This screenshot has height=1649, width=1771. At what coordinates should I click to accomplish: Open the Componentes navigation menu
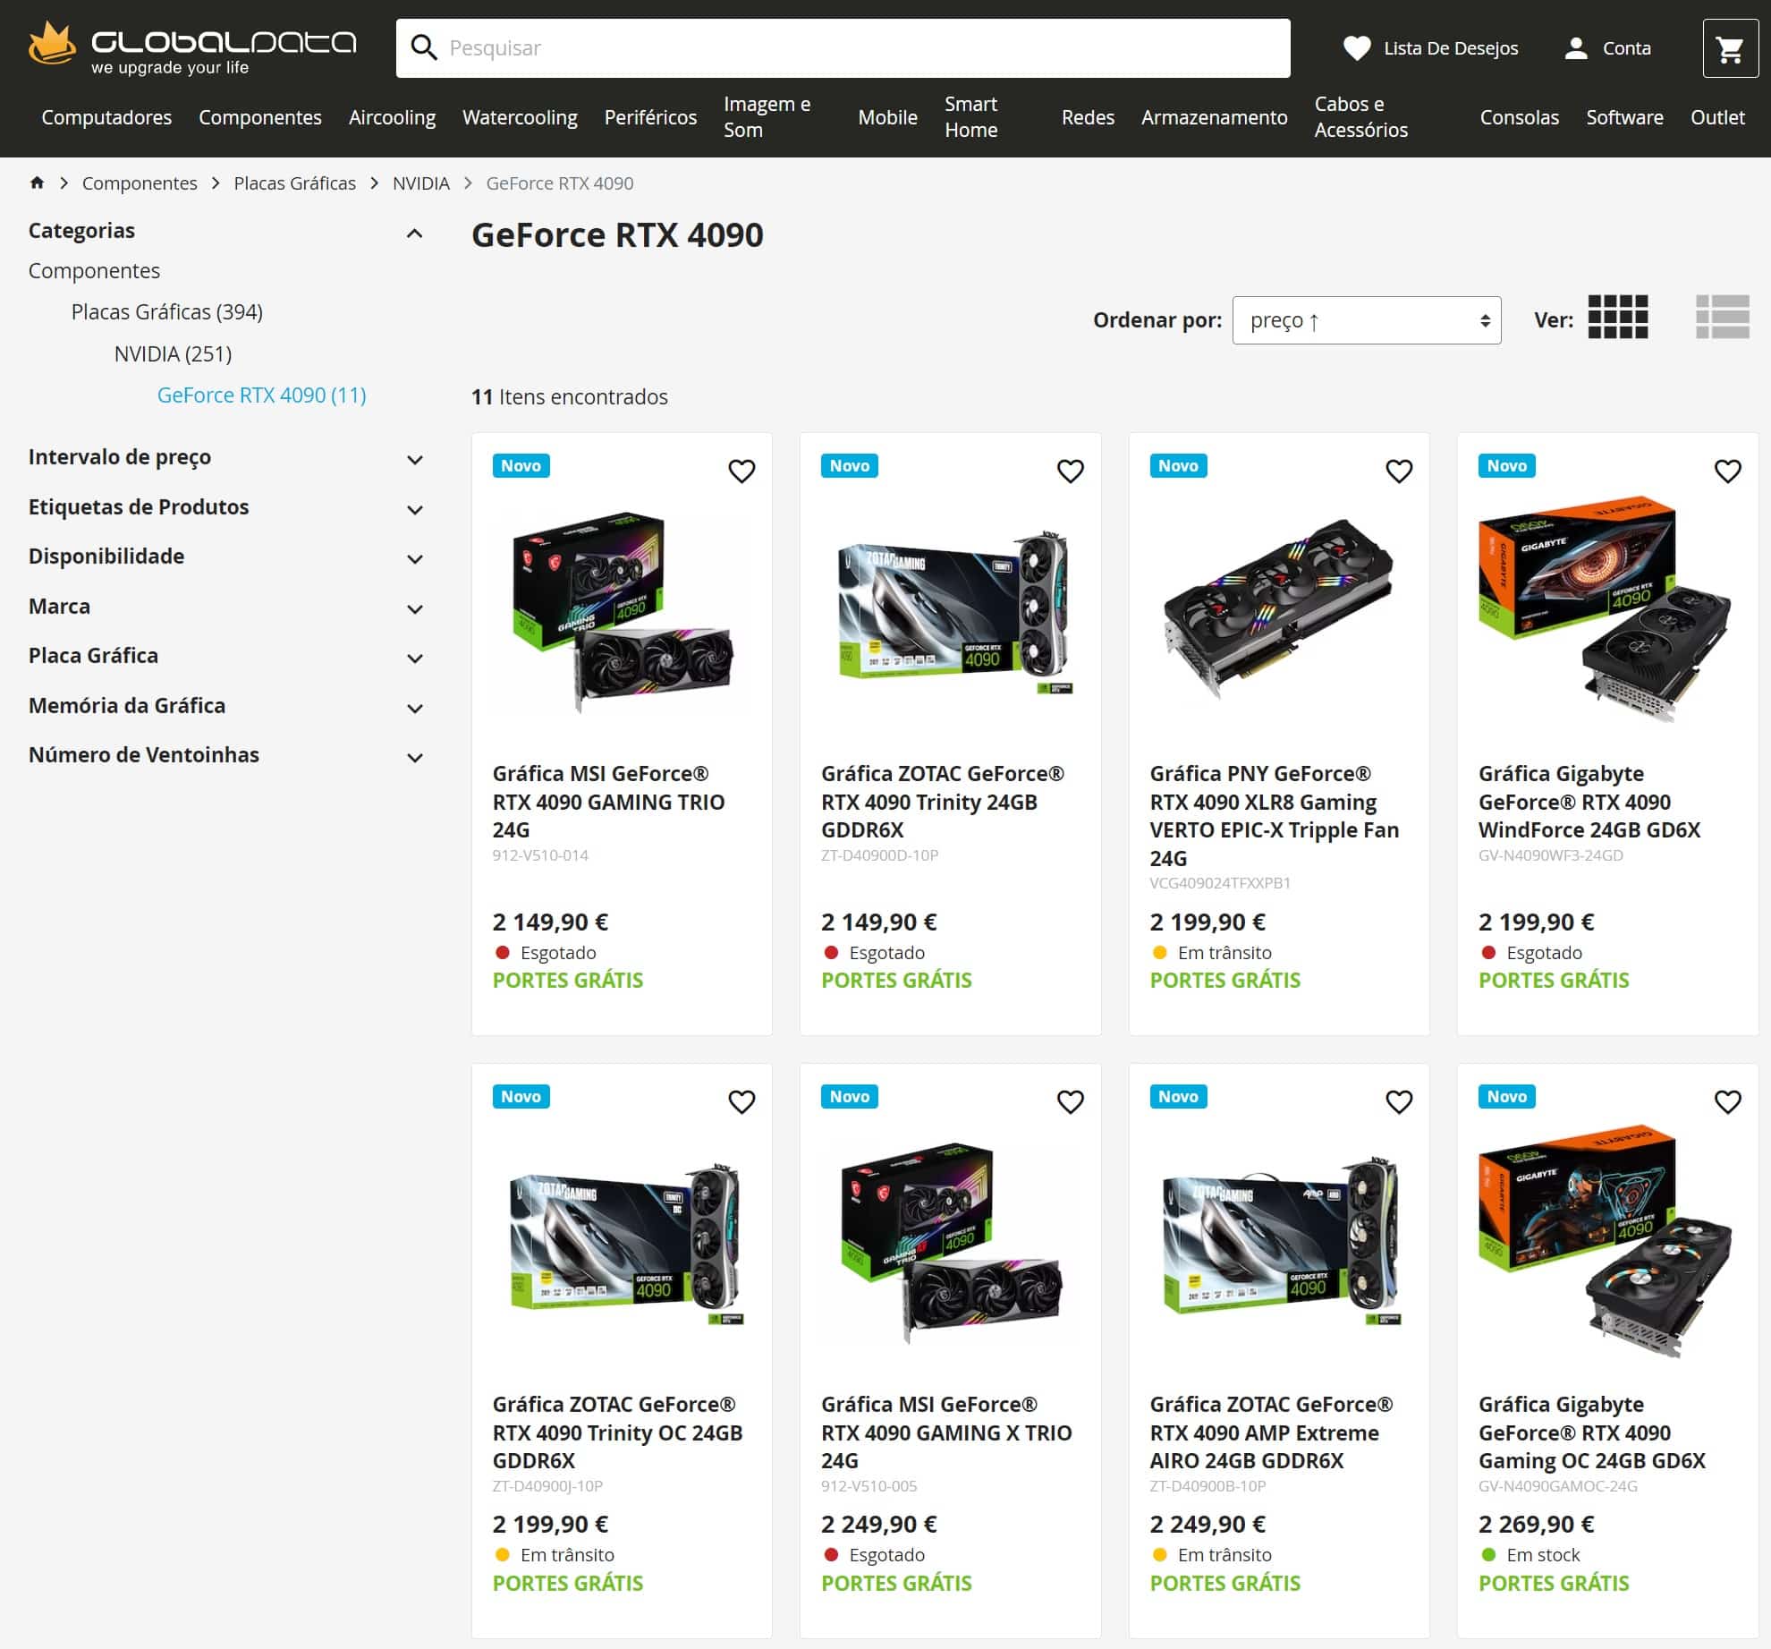click(x=259, y=117)
